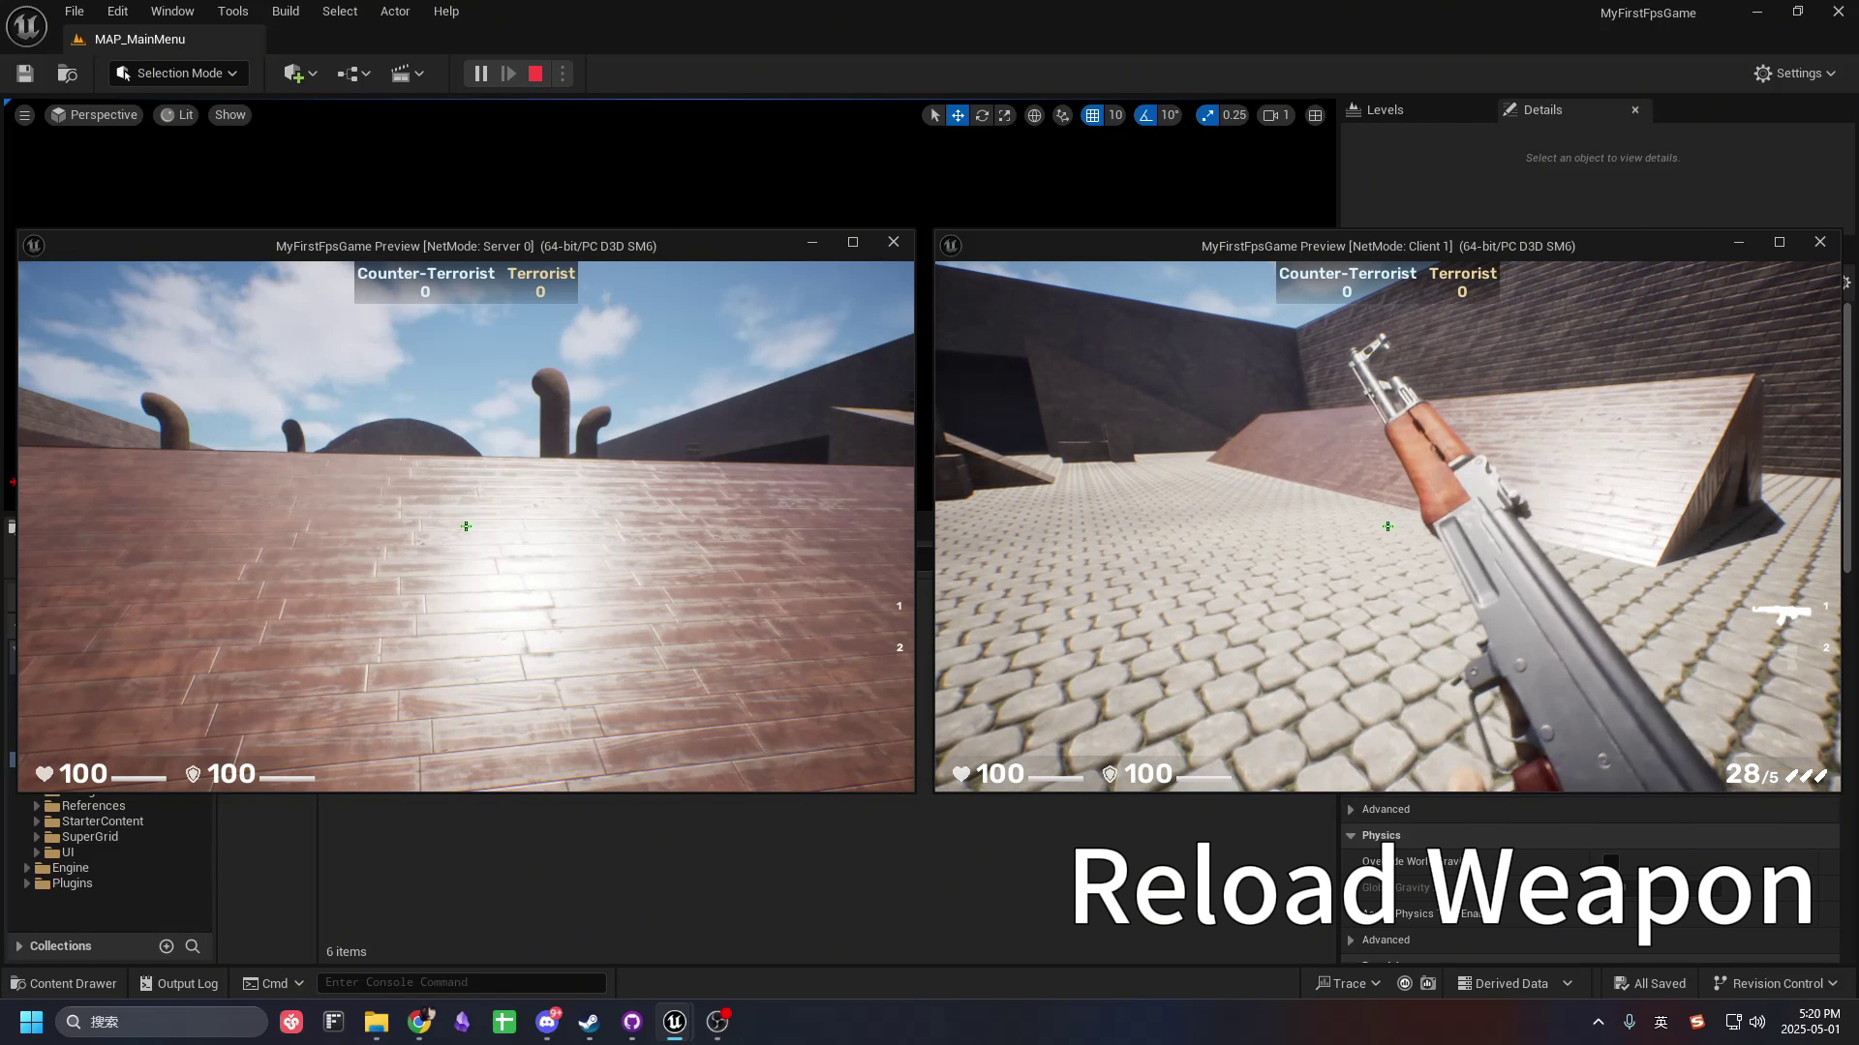Screen dimensions: 1859x1045
Task: Select the scale transform tool
Action: pos(1005,115)
